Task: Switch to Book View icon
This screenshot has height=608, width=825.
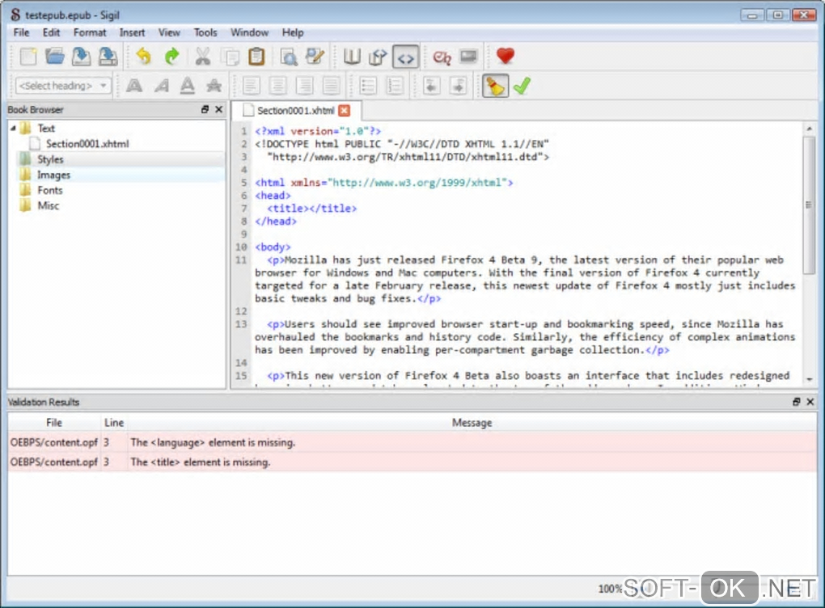Action: tap(352, 57)
